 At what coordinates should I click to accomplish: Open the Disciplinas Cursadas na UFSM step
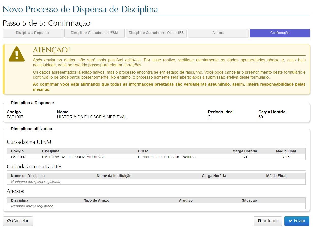coord(94,33)
